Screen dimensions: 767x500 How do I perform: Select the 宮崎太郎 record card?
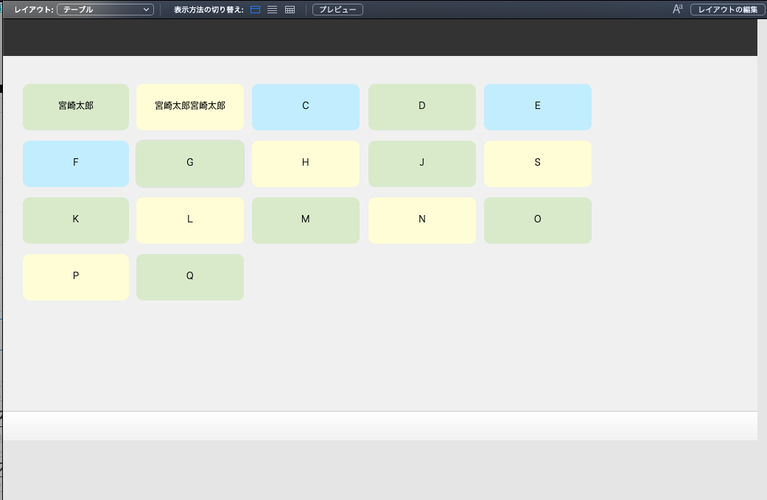75,107
